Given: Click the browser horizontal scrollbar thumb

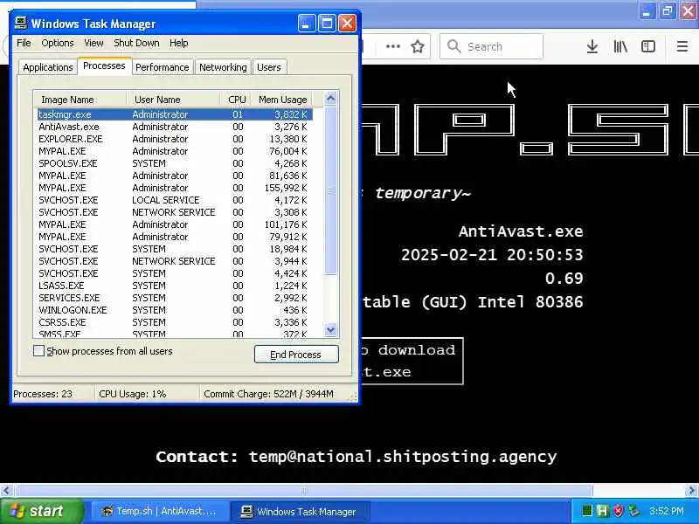Looking at the screenshot, I should [304, 491].
